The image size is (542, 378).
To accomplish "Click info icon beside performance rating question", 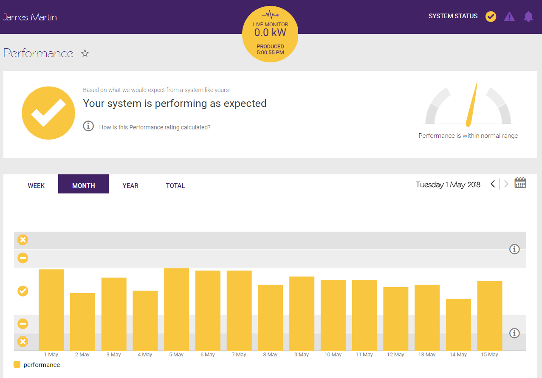I will (88, 126).
